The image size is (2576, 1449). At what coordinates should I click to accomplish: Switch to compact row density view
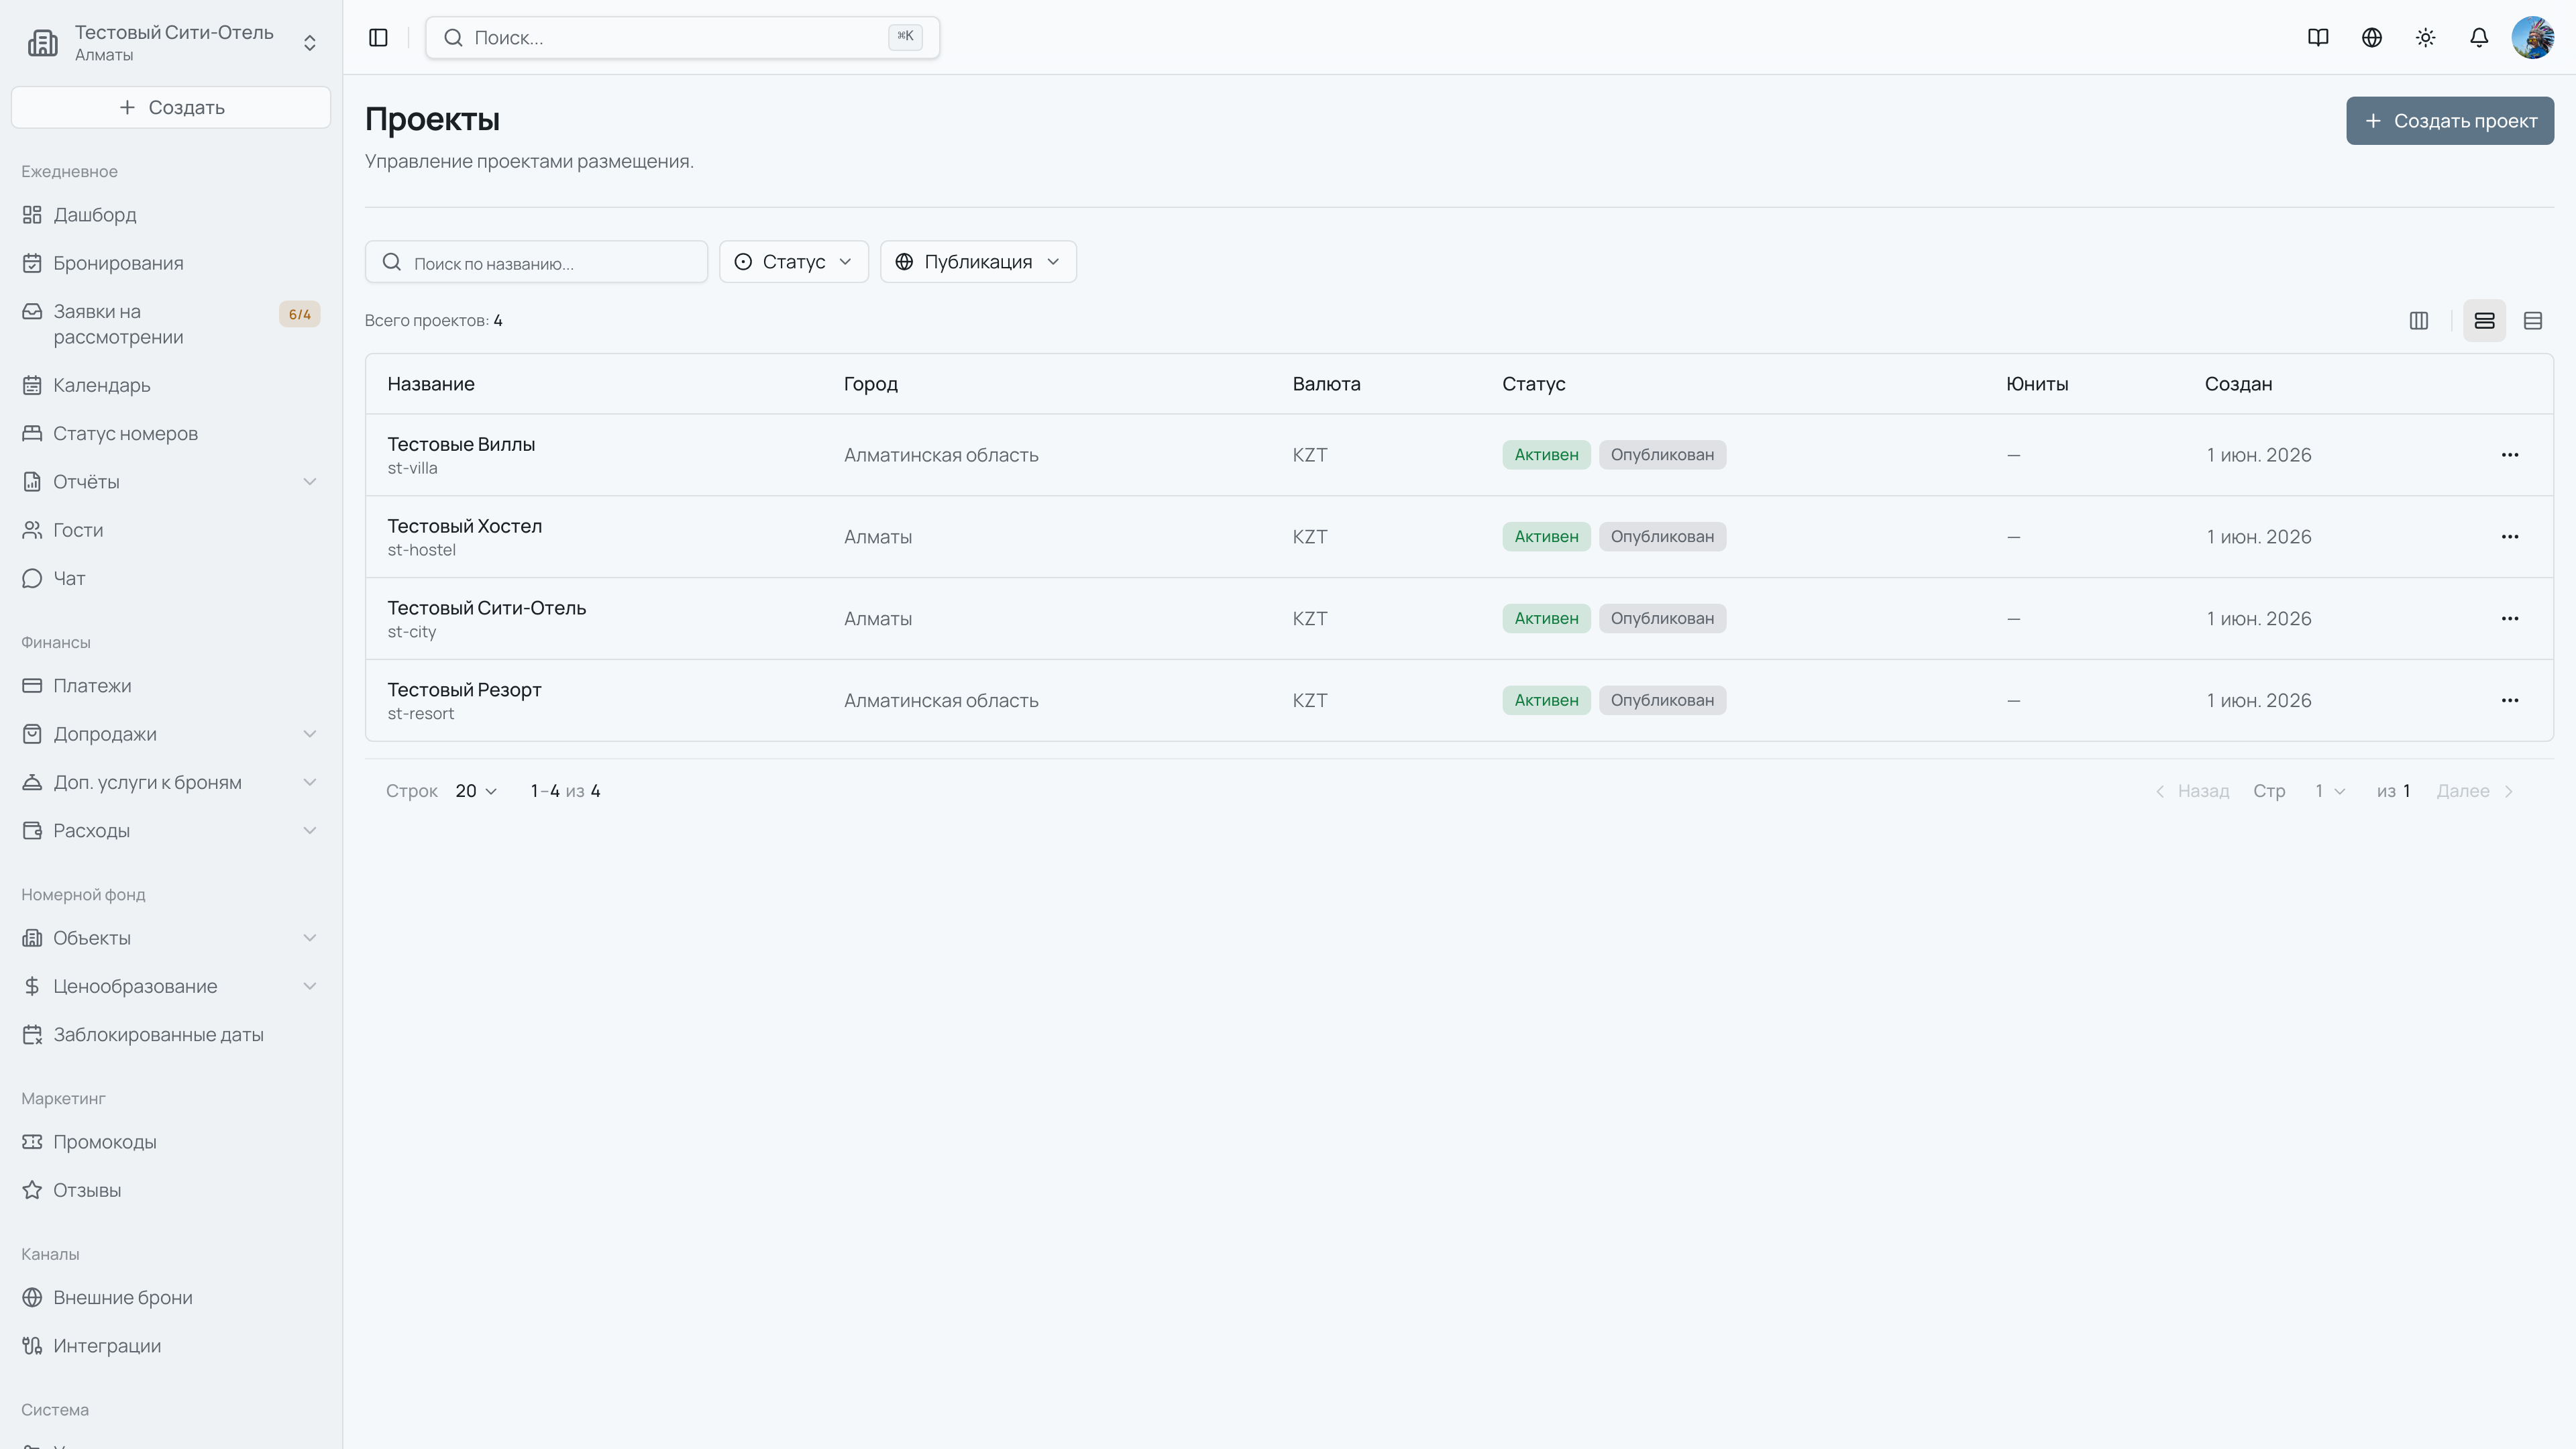tap(2533, 320)
